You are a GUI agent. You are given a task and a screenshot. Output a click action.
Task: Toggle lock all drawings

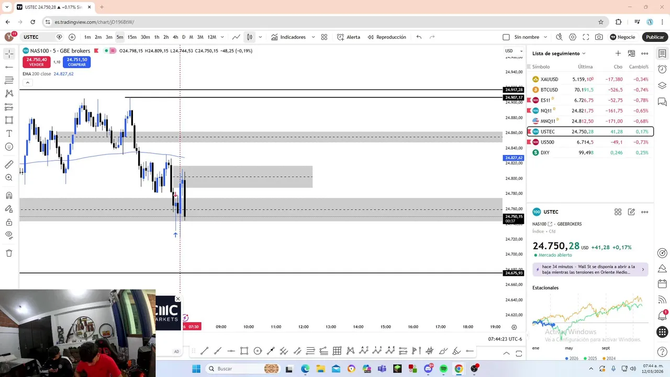[9, 222]
